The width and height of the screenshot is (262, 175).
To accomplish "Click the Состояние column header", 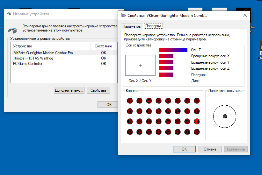I will coord(104,46).
